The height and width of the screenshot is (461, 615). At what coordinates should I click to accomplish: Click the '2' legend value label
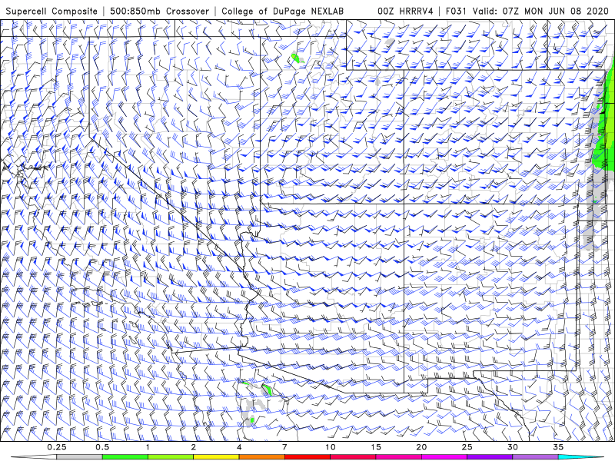[194, 447]
